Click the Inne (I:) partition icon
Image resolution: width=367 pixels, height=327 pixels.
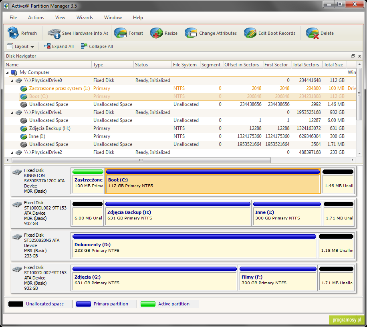(23, 136)
